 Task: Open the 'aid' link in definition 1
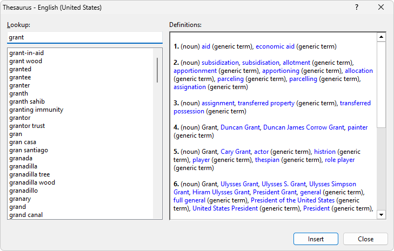coord(206,46)
